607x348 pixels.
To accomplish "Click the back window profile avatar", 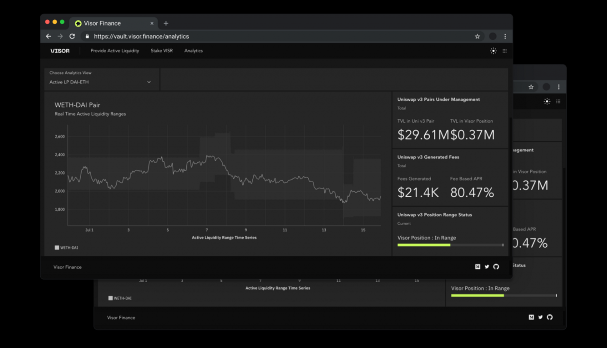I will [546, 87].
